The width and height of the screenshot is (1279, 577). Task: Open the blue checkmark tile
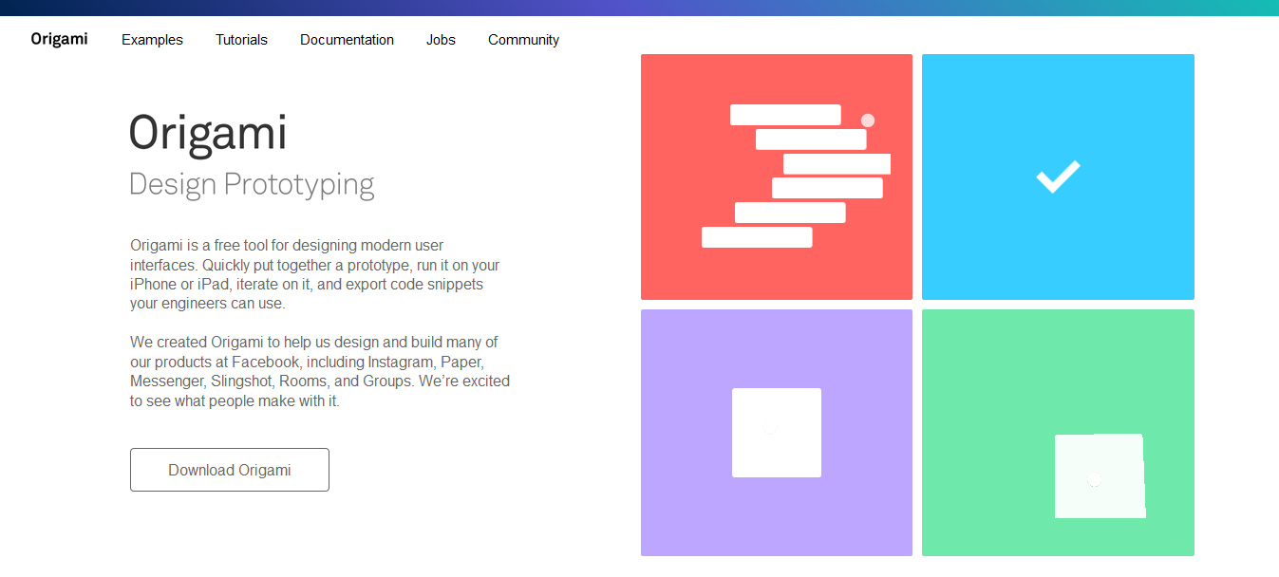click(1058, 177)
